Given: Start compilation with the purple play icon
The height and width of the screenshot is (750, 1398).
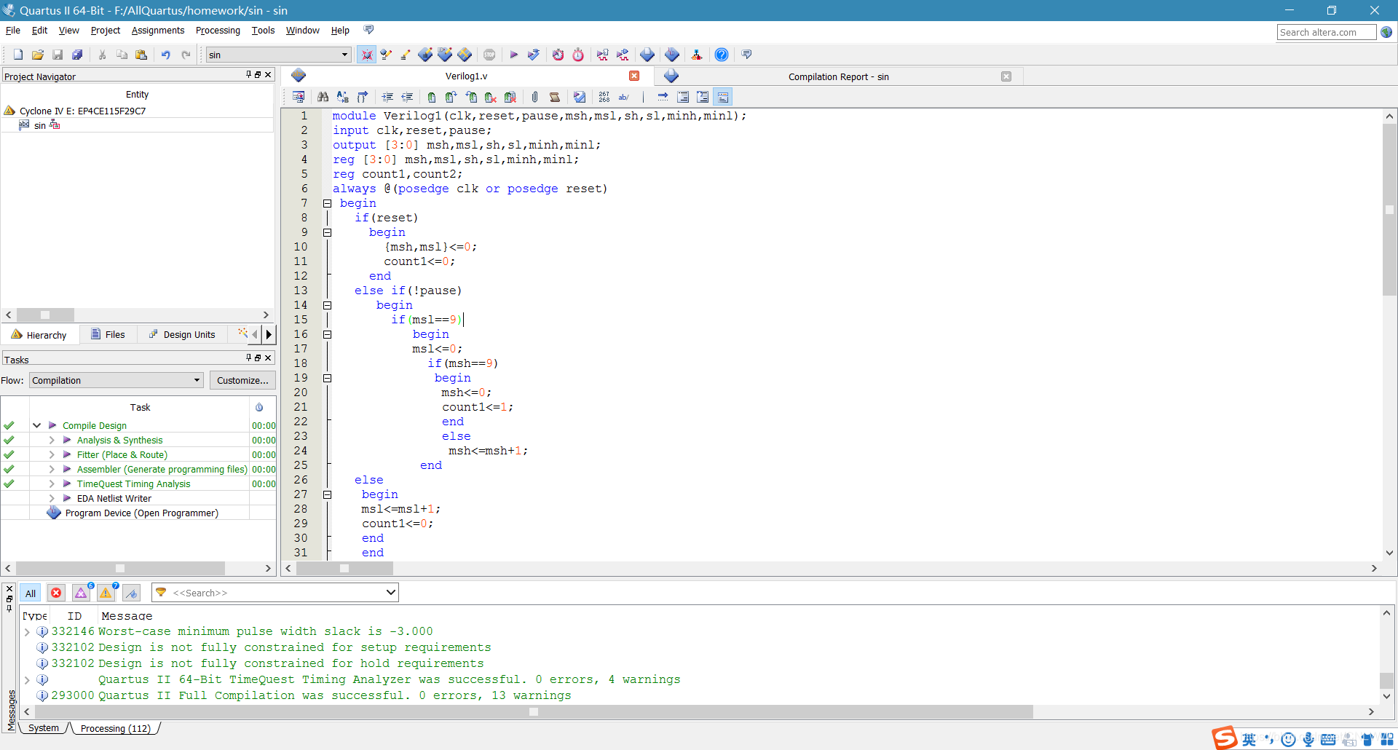Looking at the screenshot, I should coord(513,55).
